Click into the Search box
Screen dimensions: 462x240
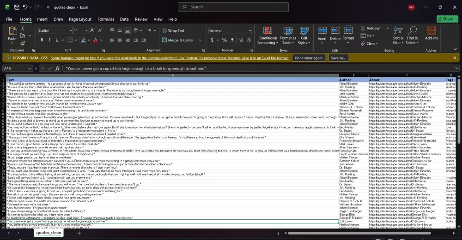click(x=233, y=7)
